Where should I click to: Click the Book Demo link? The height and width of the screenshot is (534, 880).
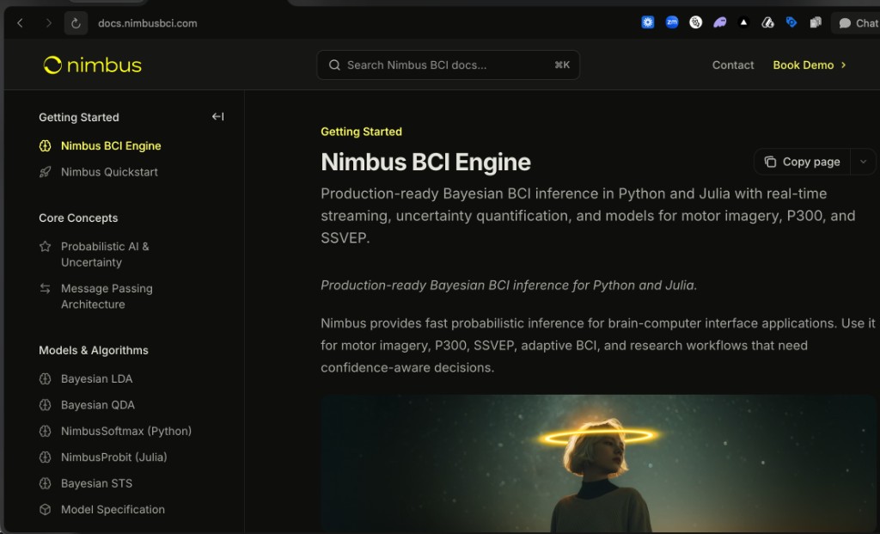(x=804, y=65)
